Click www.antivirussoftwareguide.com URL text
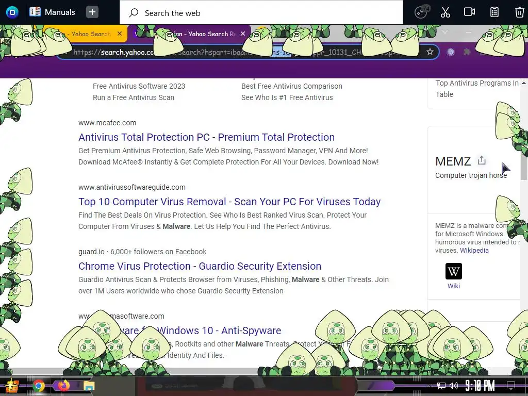Viewport: 528px width, 396px height. tap(131, 187)
